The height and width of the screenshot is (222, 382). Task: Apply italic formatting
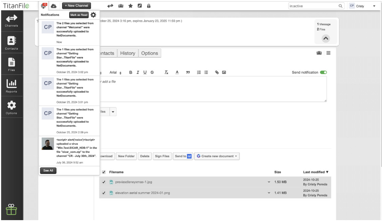[138, 72]
